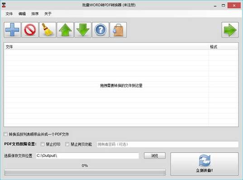Click the green right arrow convert icon
This screenshot has width=243, height=180.
tap(230, 30)
